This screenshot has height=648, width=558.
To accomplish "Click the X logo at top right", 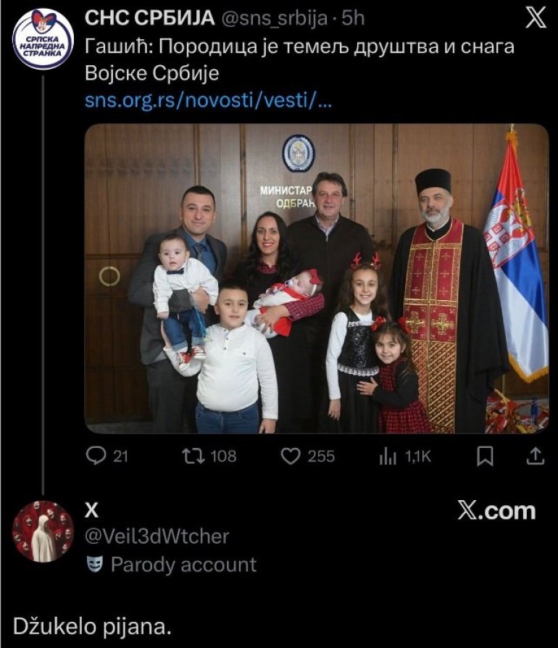I will tap(536, 18).
